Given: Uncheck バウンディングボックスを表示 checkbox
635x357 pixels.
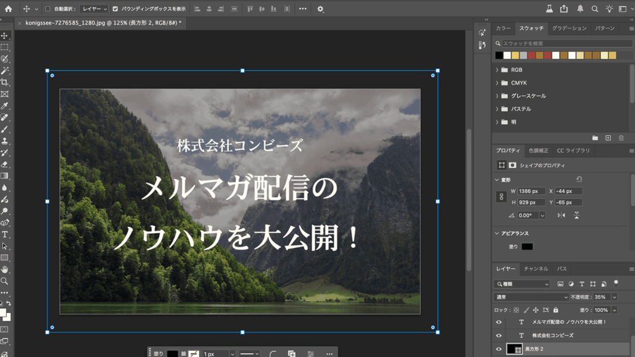Looking at the screenshot, I should click(115, 9).
